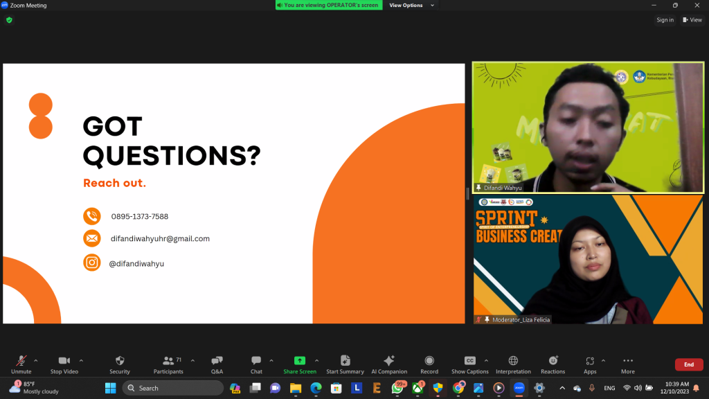Screen dimensions: 709x399
Task: Click the red End meeting button
Action: coord(689,364)
